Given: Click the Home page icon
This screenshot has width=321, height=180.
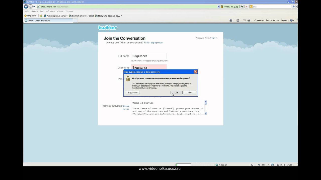Looking at the screenshot, I should (x=231, y=20).
